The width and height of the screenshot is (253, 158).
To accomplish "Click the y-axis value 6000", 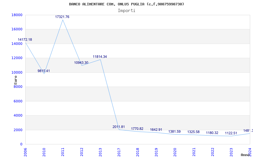I will (18, 101).
